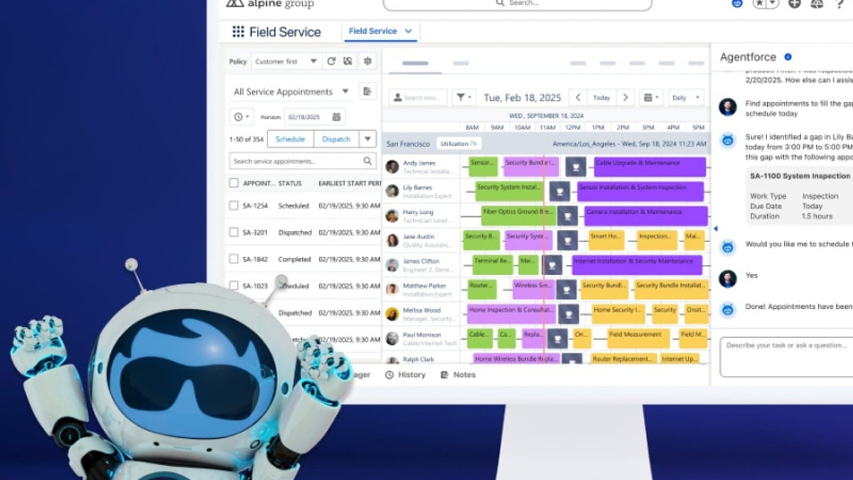Open the Trailhead guidance icon
The image size is (853, 480).
pos(817,3)
